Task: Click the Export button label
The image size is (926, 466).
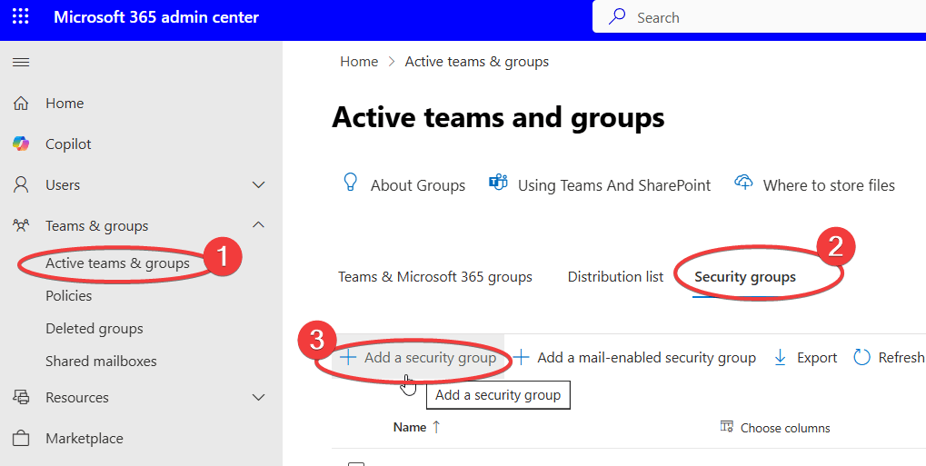Action: coord(817,358)
